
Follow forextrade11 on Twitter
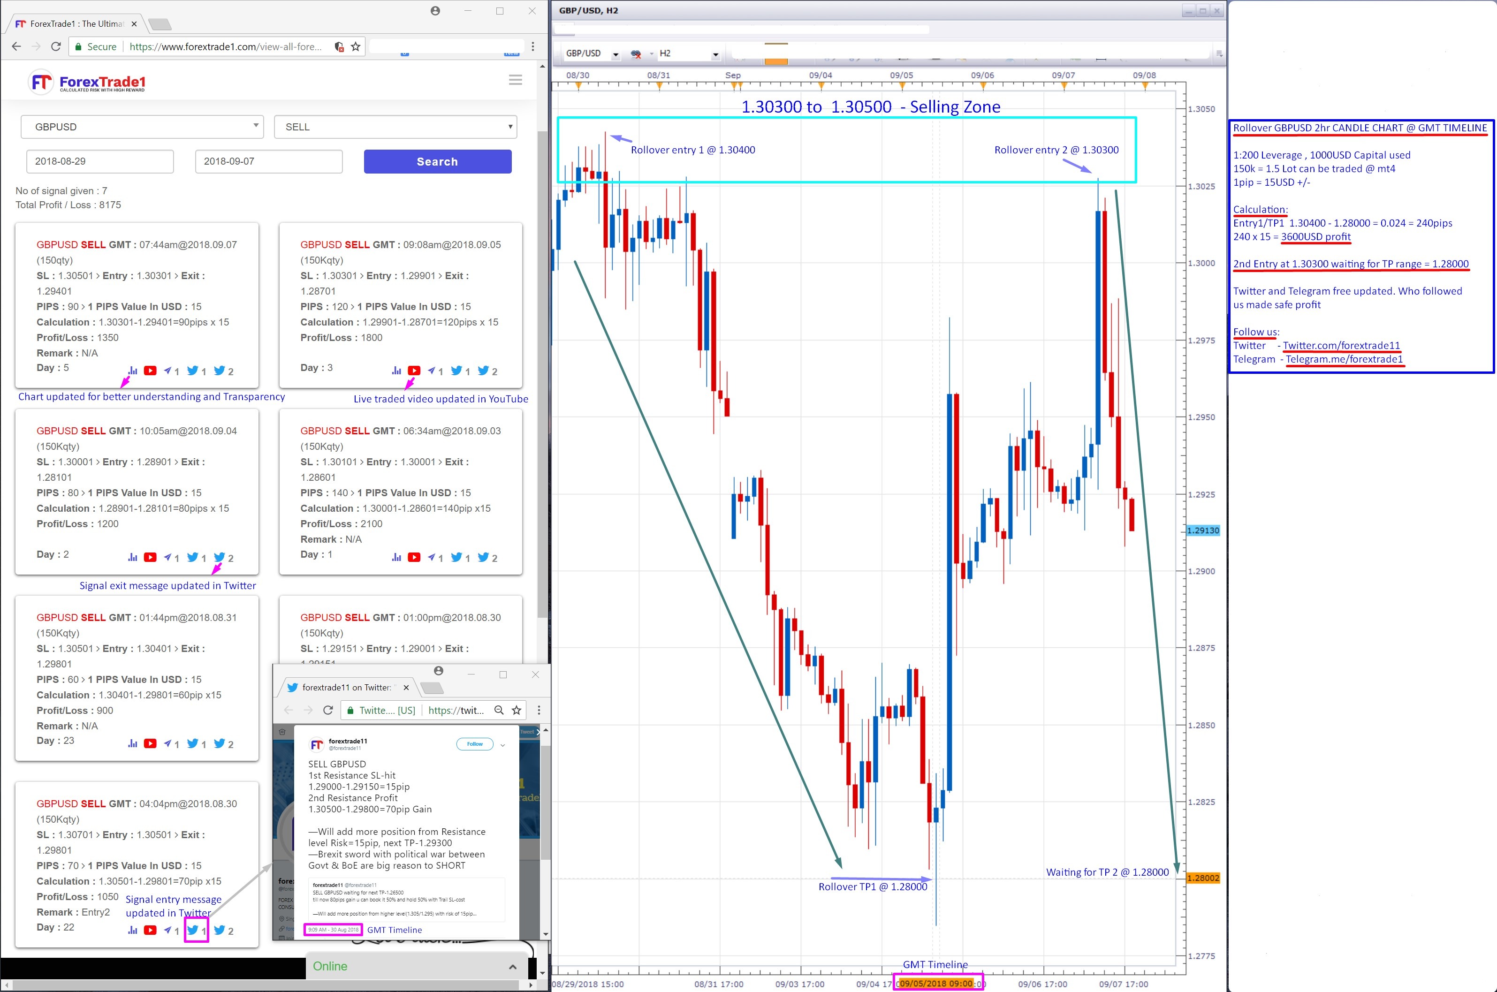pos(475,744)
